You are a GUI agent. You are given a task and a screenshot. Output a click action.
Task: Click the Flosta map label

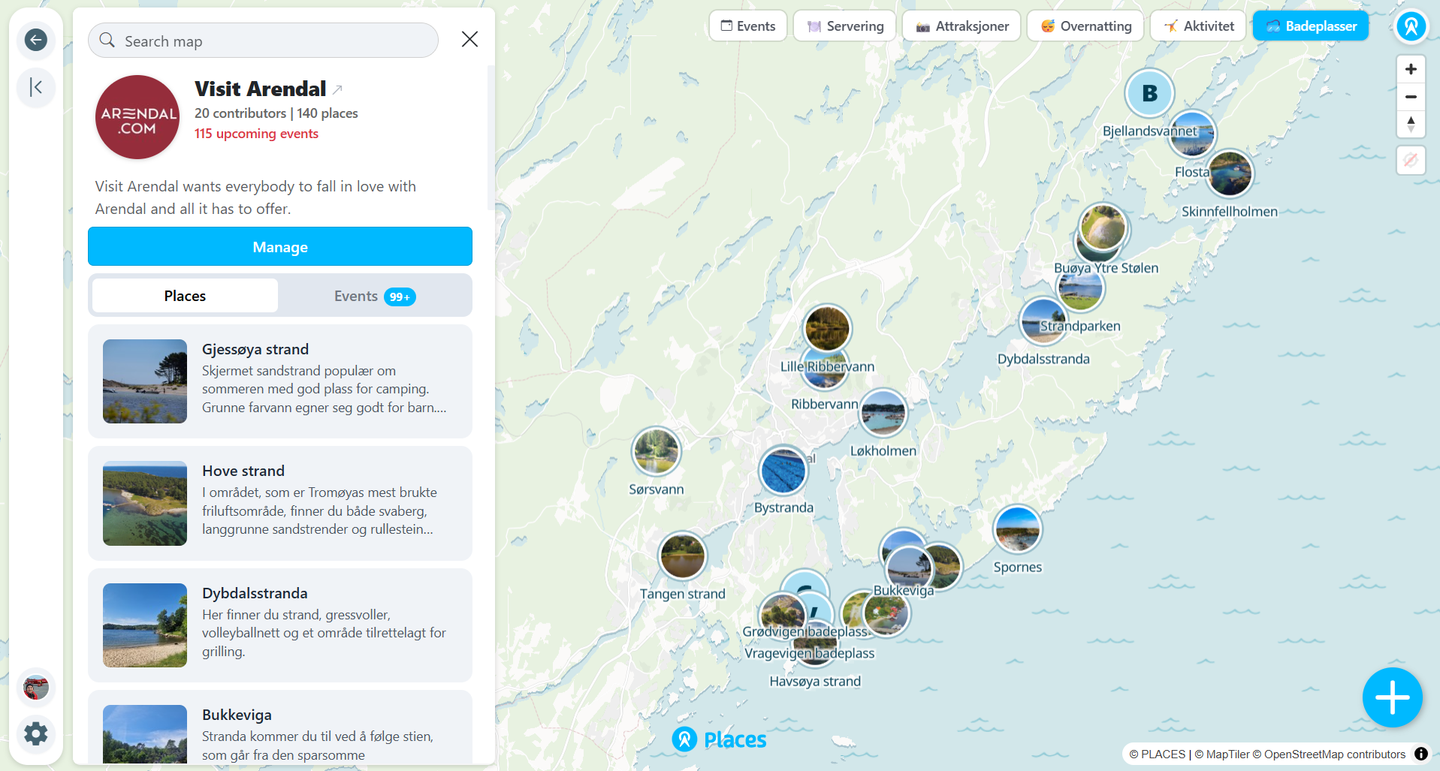coord(1192,172)
